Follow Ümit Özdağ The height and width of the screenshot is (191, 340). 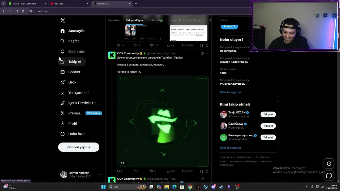(x=268, y=126)
